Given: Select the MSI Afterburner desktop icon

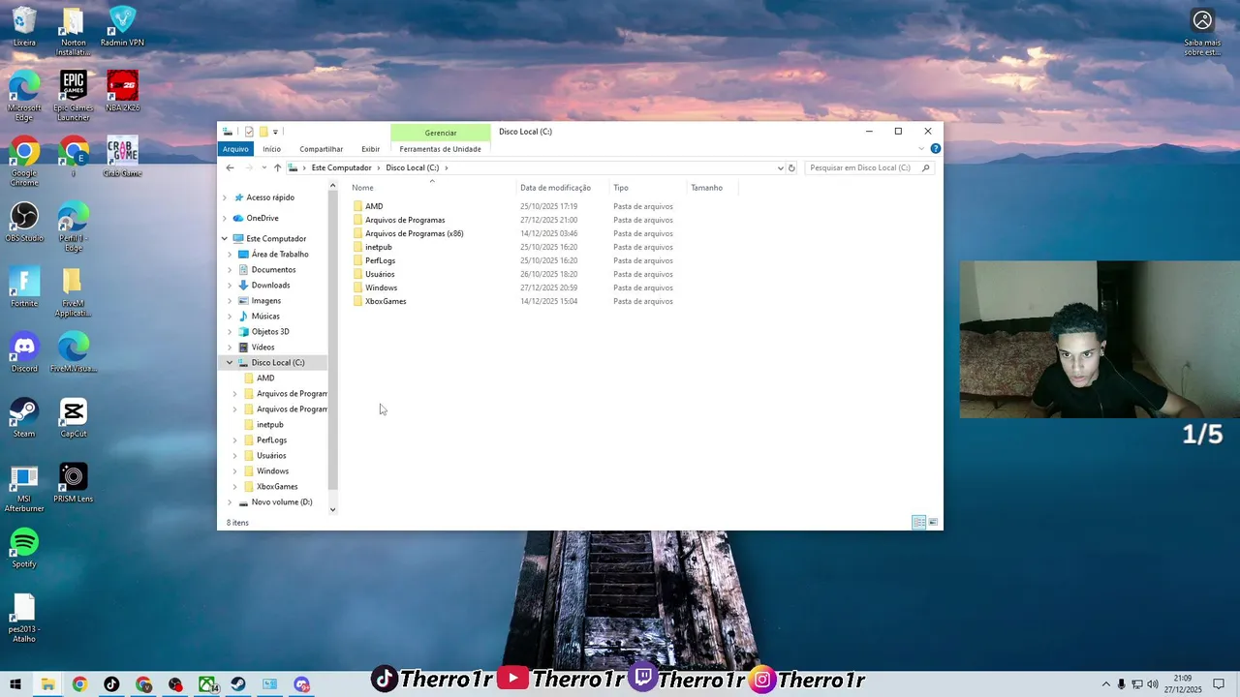Looking at the screenshot, I should 24,487.
